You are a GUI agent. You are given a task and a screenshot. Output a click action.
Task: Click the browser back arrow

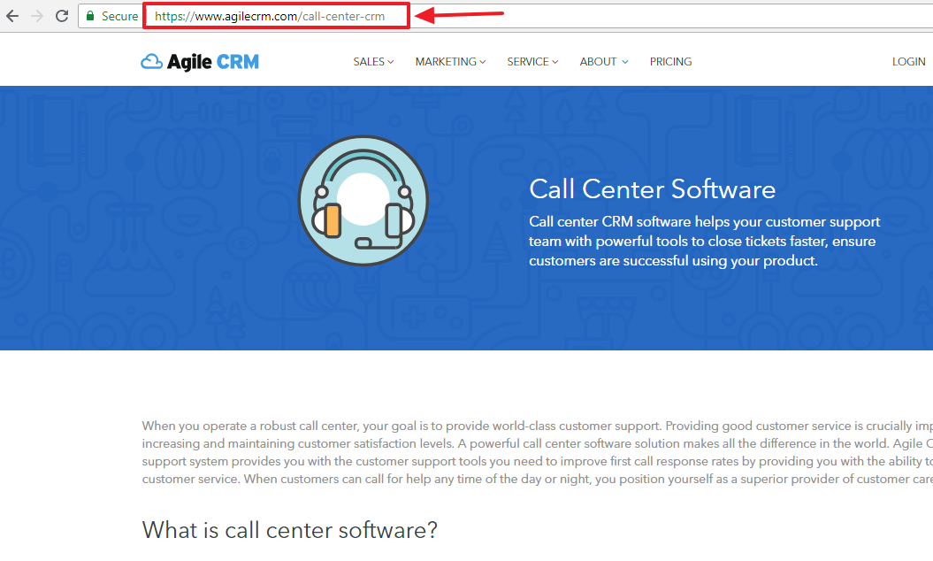12,15
